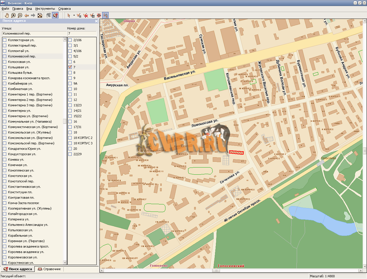Click the zoom out magnifier icon
This screenshot has width=367, height=279.
[x=20, y=15]
